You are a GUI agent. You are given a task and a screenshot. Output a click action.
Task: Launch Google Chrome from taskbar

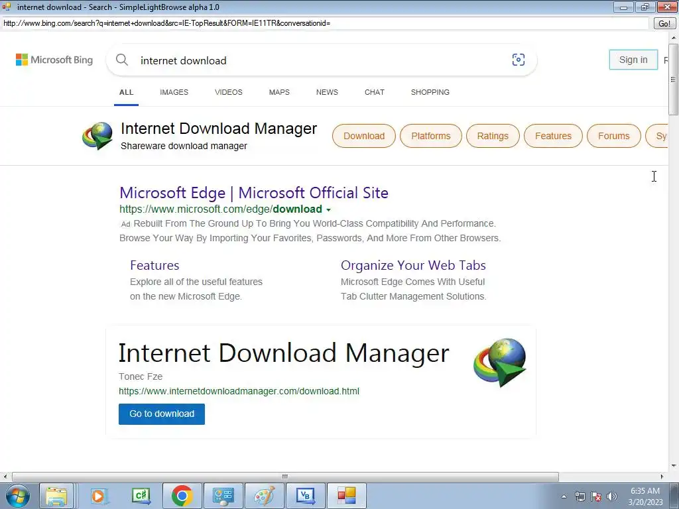point(182,496)
